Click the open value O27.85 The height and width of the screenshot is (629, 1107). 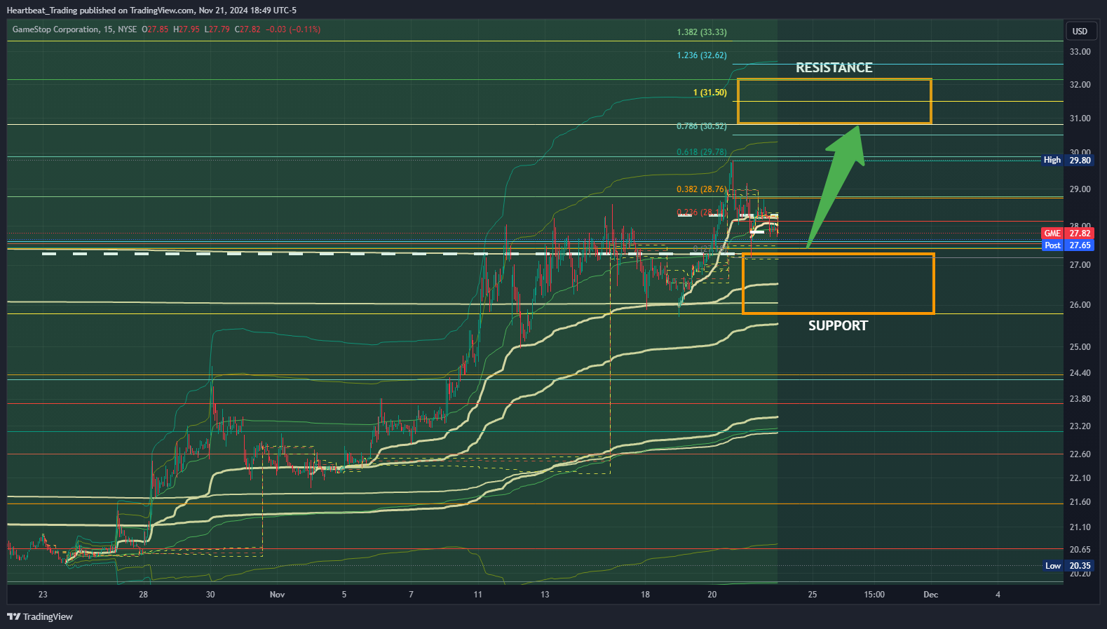click(155, 29)
